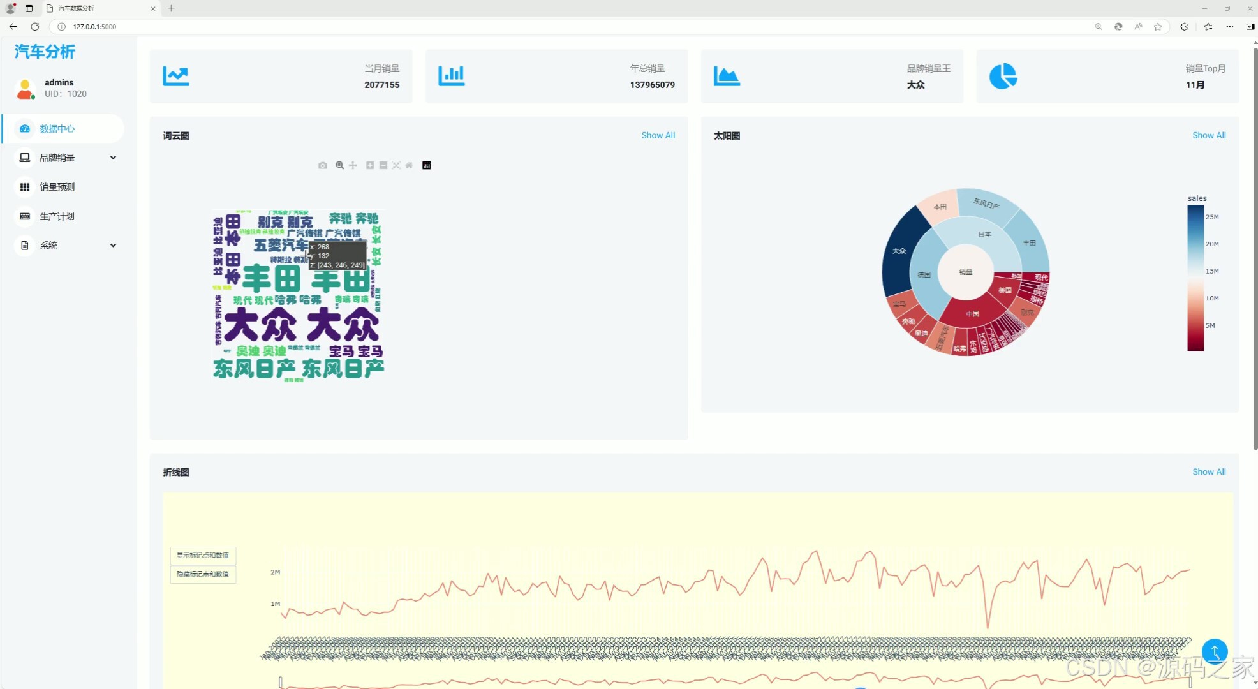Select the Pan tool in chart modebar
The height and width of the screenshot is (689, 1258).
(353, 165)
